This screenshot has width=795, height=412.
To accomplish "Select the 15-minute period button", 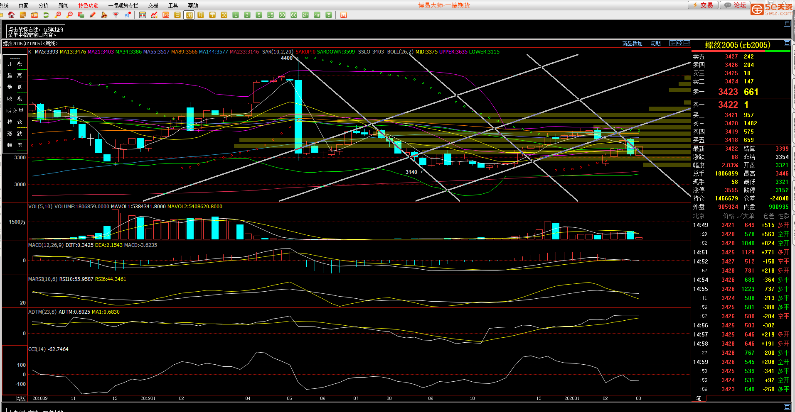I will pyautogui.click(x=271, y=15).
